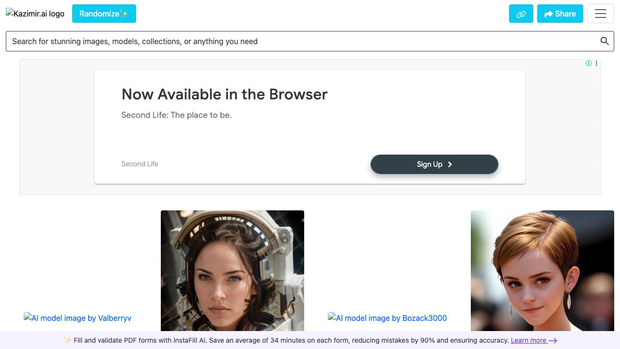This screenshot has height=349, width=620.
Task: Open the short-haired woman portrait image
Action: tap(542, 270)
